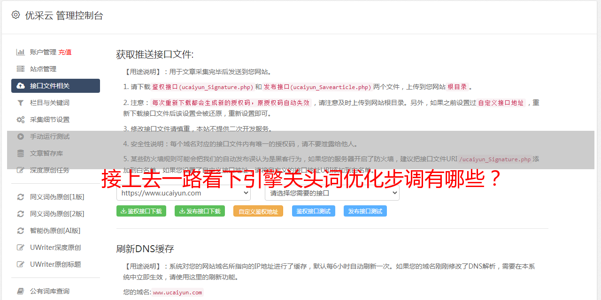Open UWriter原创标题 menu entry

(x=55, y=264)
